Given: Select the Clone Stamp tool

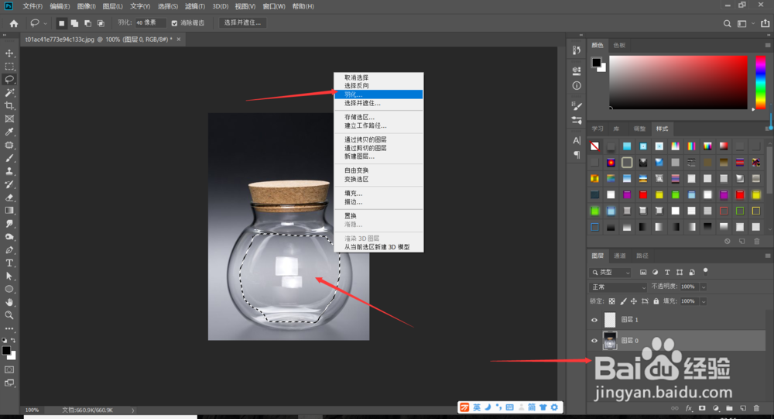Looking at the screenshot, I should pos(9,171).
